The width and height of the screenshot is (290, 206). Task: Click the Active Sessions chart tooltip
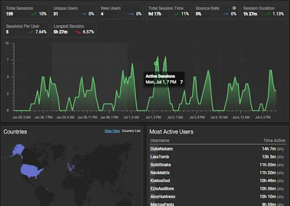pos(164,79)
